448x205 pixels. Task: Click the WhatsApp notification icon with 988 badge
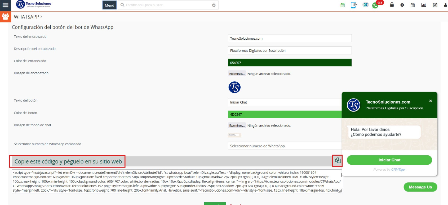coord(375,5)
